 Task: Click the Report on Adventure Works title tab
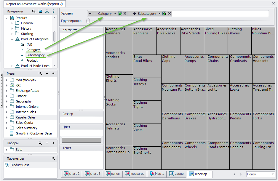(x=35, y=4)
